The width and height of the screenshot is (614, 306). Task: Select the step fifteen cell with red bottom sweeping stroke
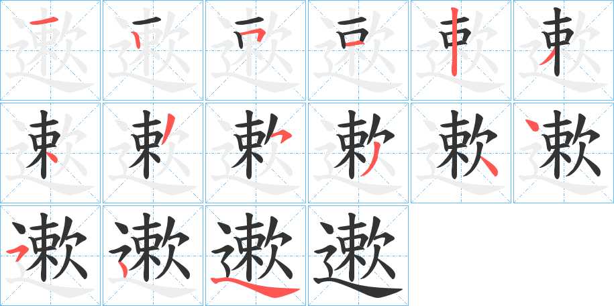(256, 256)
